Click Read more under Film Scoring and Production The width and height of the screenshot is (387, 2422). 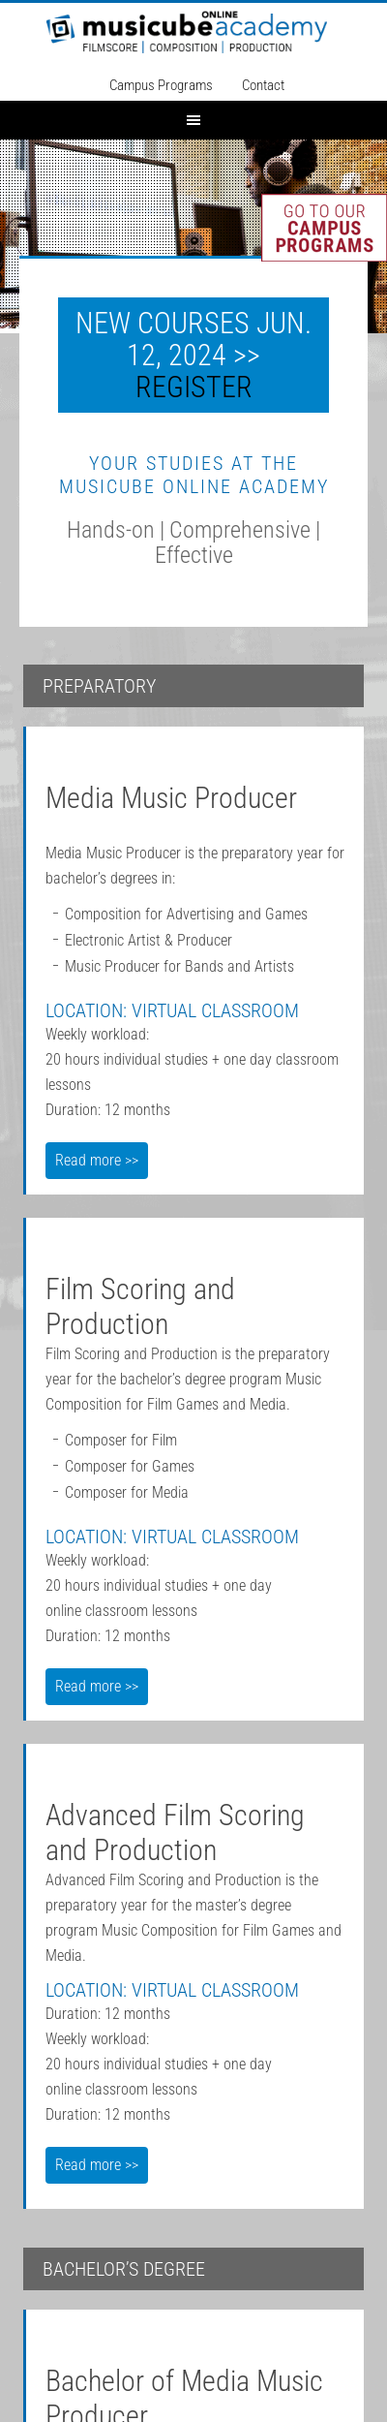pos(97,1686)
